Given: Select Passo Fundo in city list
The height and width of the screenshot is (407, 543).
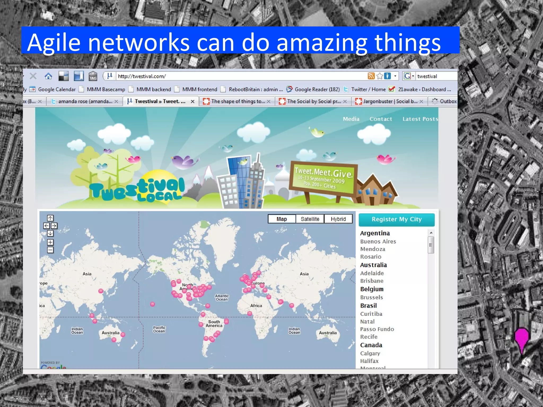Looking at the screenshot, I should [377, 329].
